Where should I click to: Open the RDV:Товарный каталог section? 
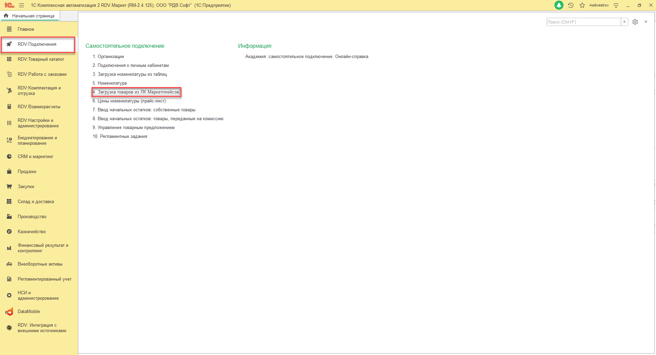click(x=39, y=59)
